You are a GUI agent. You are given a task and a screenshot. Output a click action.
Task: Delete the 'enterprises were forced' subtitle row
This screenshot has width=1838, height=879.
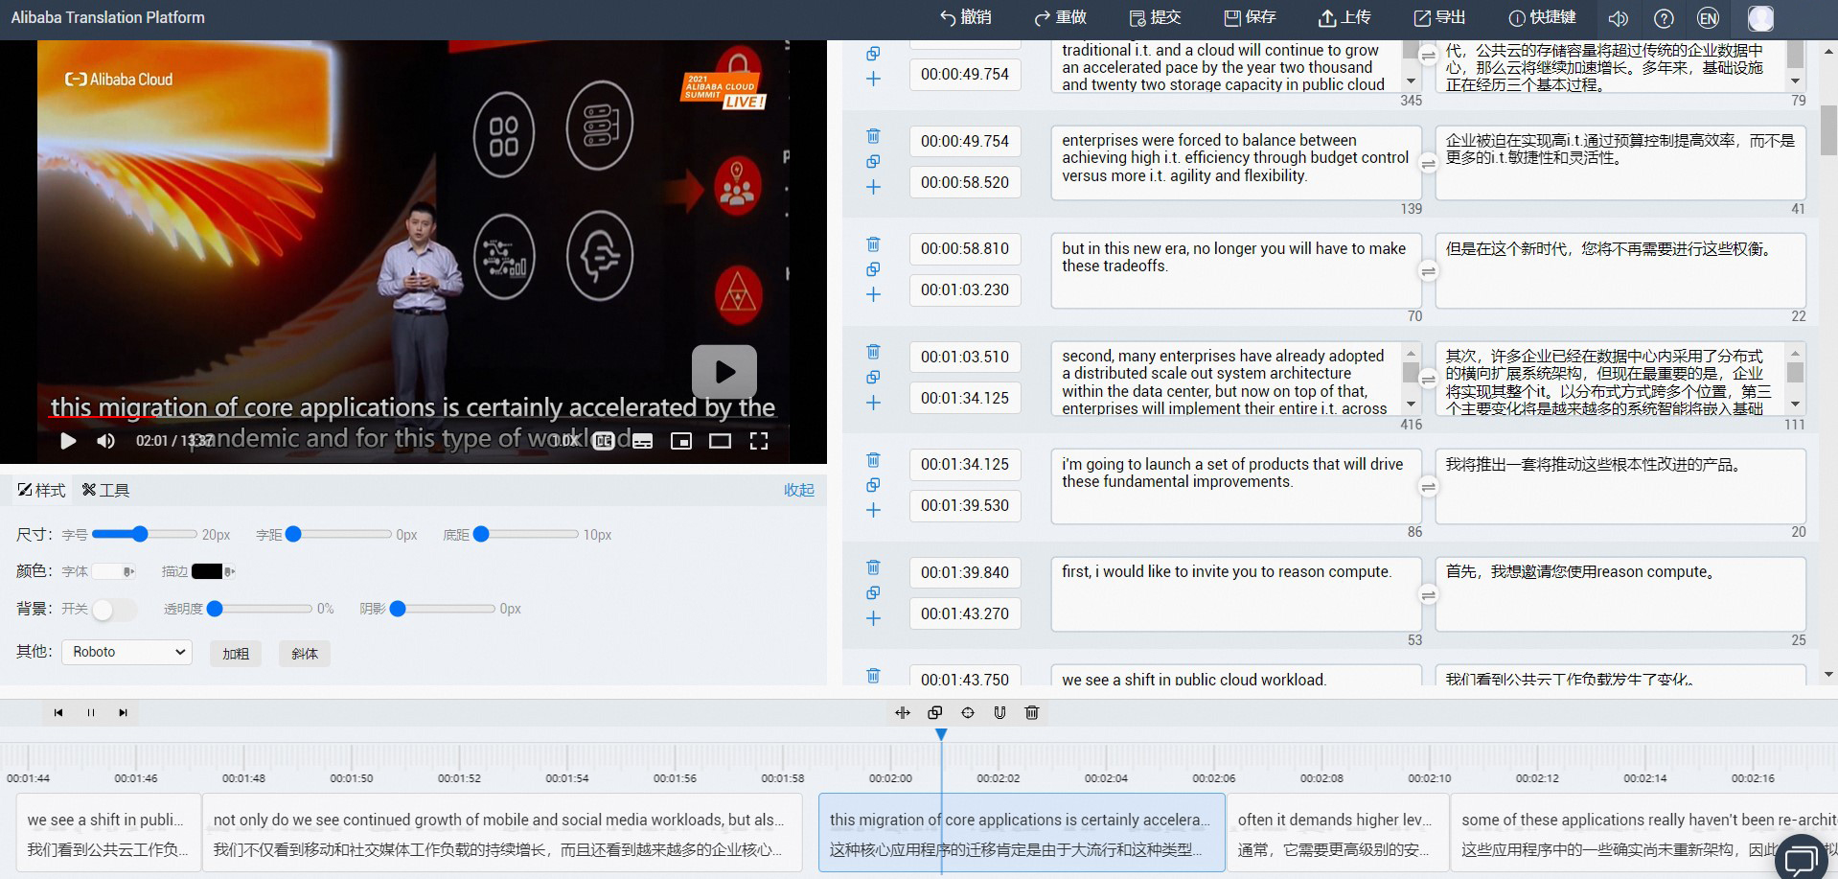[873, 136]
